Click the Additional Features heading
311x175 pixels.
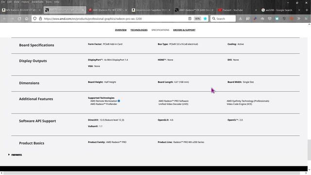pyautogui.click(x=36, y=99)
